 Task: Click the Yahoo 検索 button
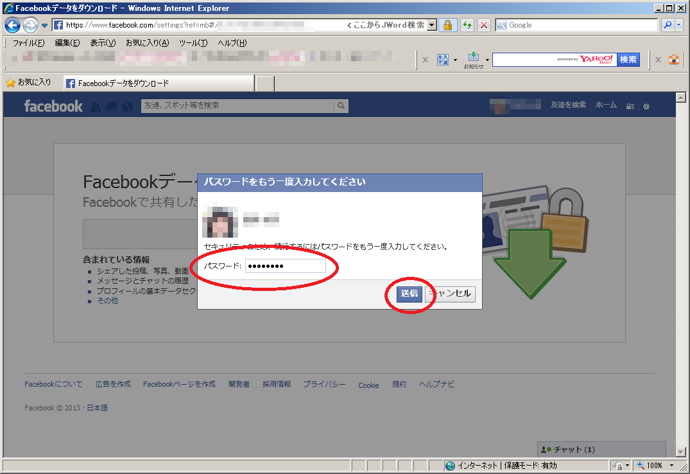tap(628, 60)
